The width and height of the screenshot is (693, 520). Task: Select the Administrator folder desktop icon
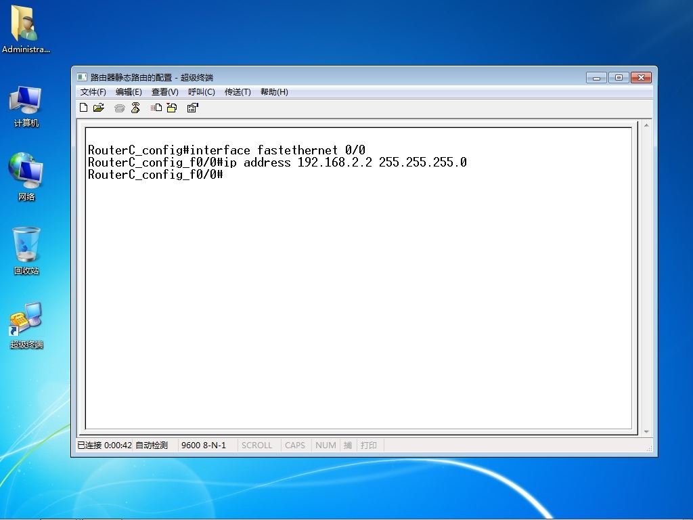[x=26, y=29]
